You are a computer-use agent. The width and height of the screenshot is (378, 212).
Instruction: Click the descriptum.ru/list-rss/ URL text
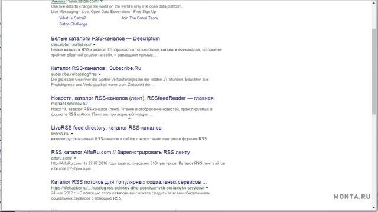tap(71, 45)
